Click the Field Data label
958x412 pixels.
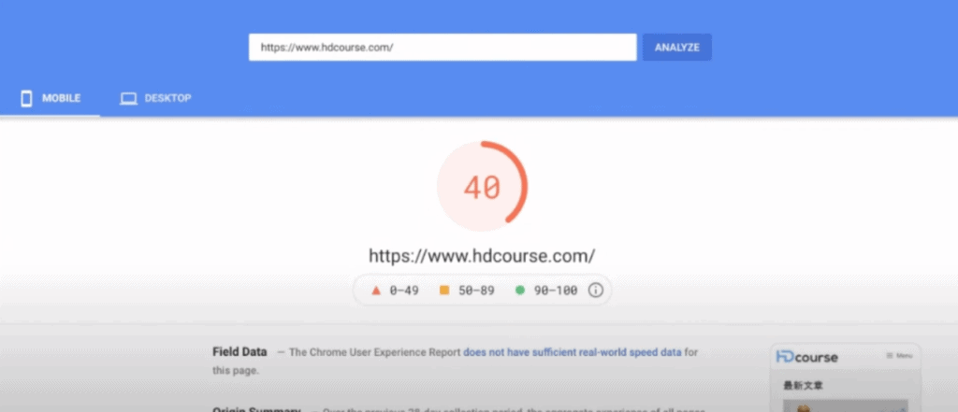[239, 351]
